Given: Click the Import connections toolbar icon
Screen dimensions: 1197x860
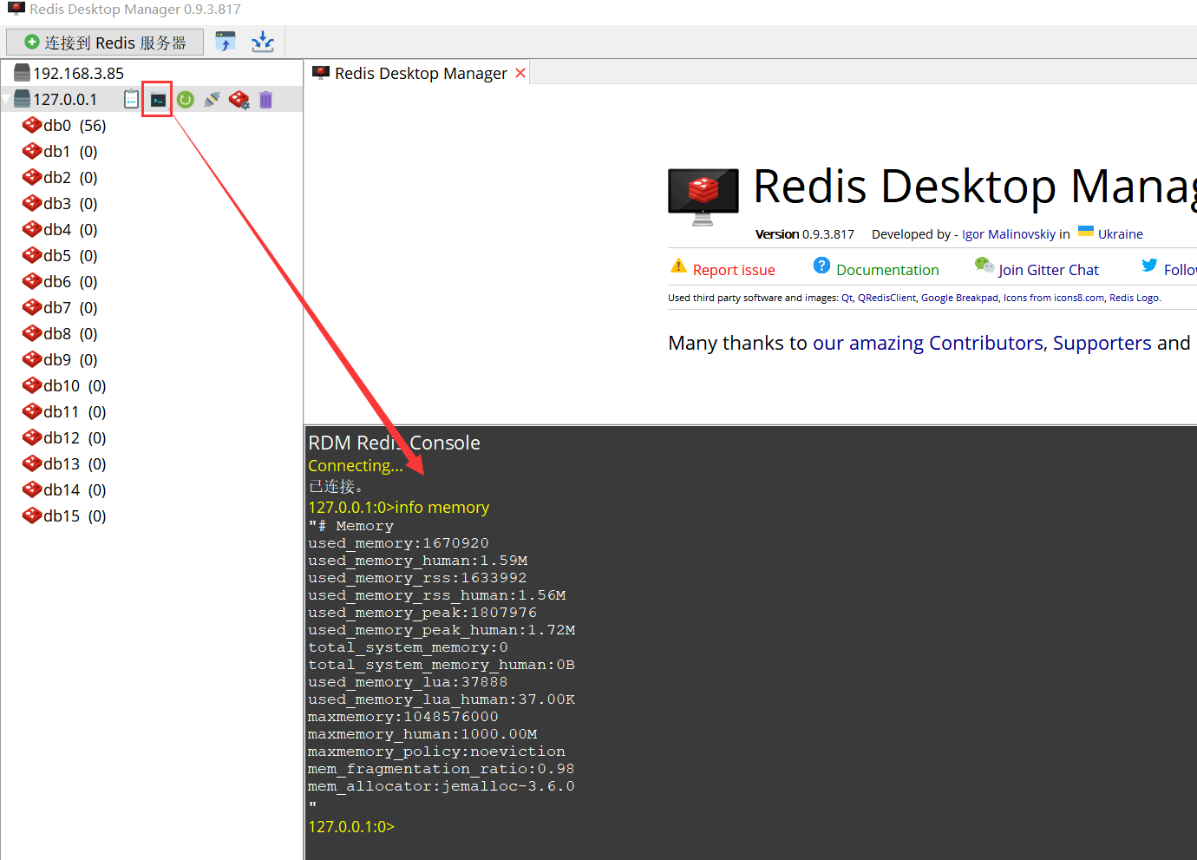Looking at the screenshot, I should [x=226, y=42].
